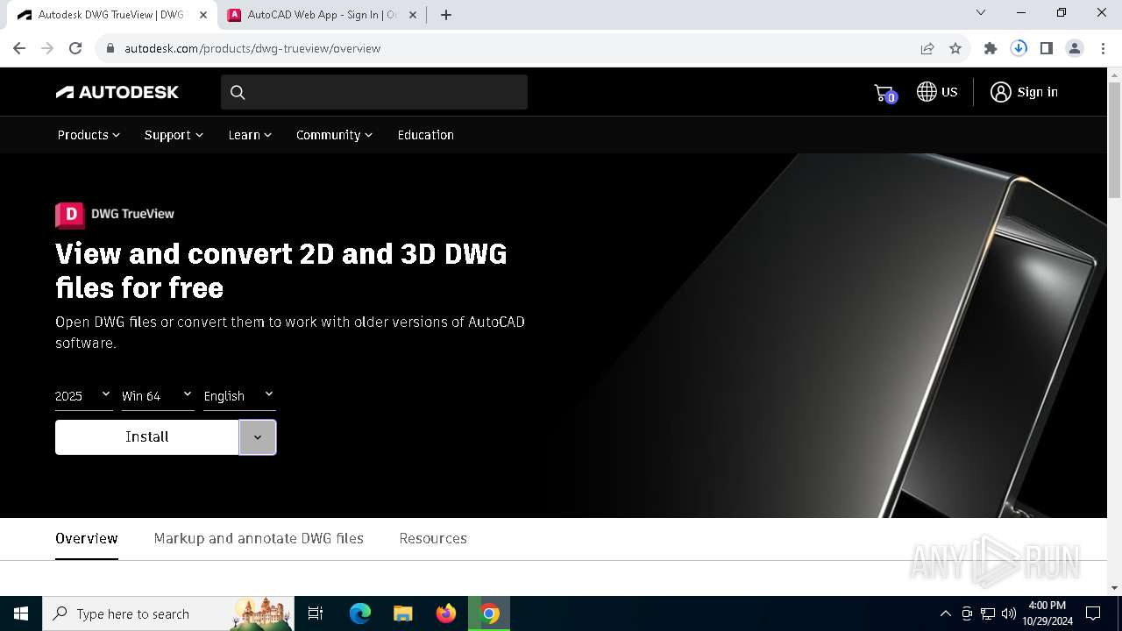This screenshot has width=1122, height=631.
Task: Launch Microsoft Edge from the taskbar
Action: (x=360, y=613)
